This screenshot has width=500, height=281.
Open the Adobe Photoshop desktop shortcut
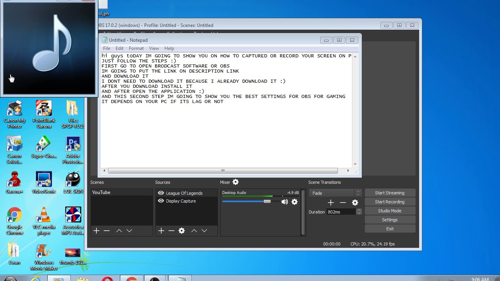[x=73, y=150]
